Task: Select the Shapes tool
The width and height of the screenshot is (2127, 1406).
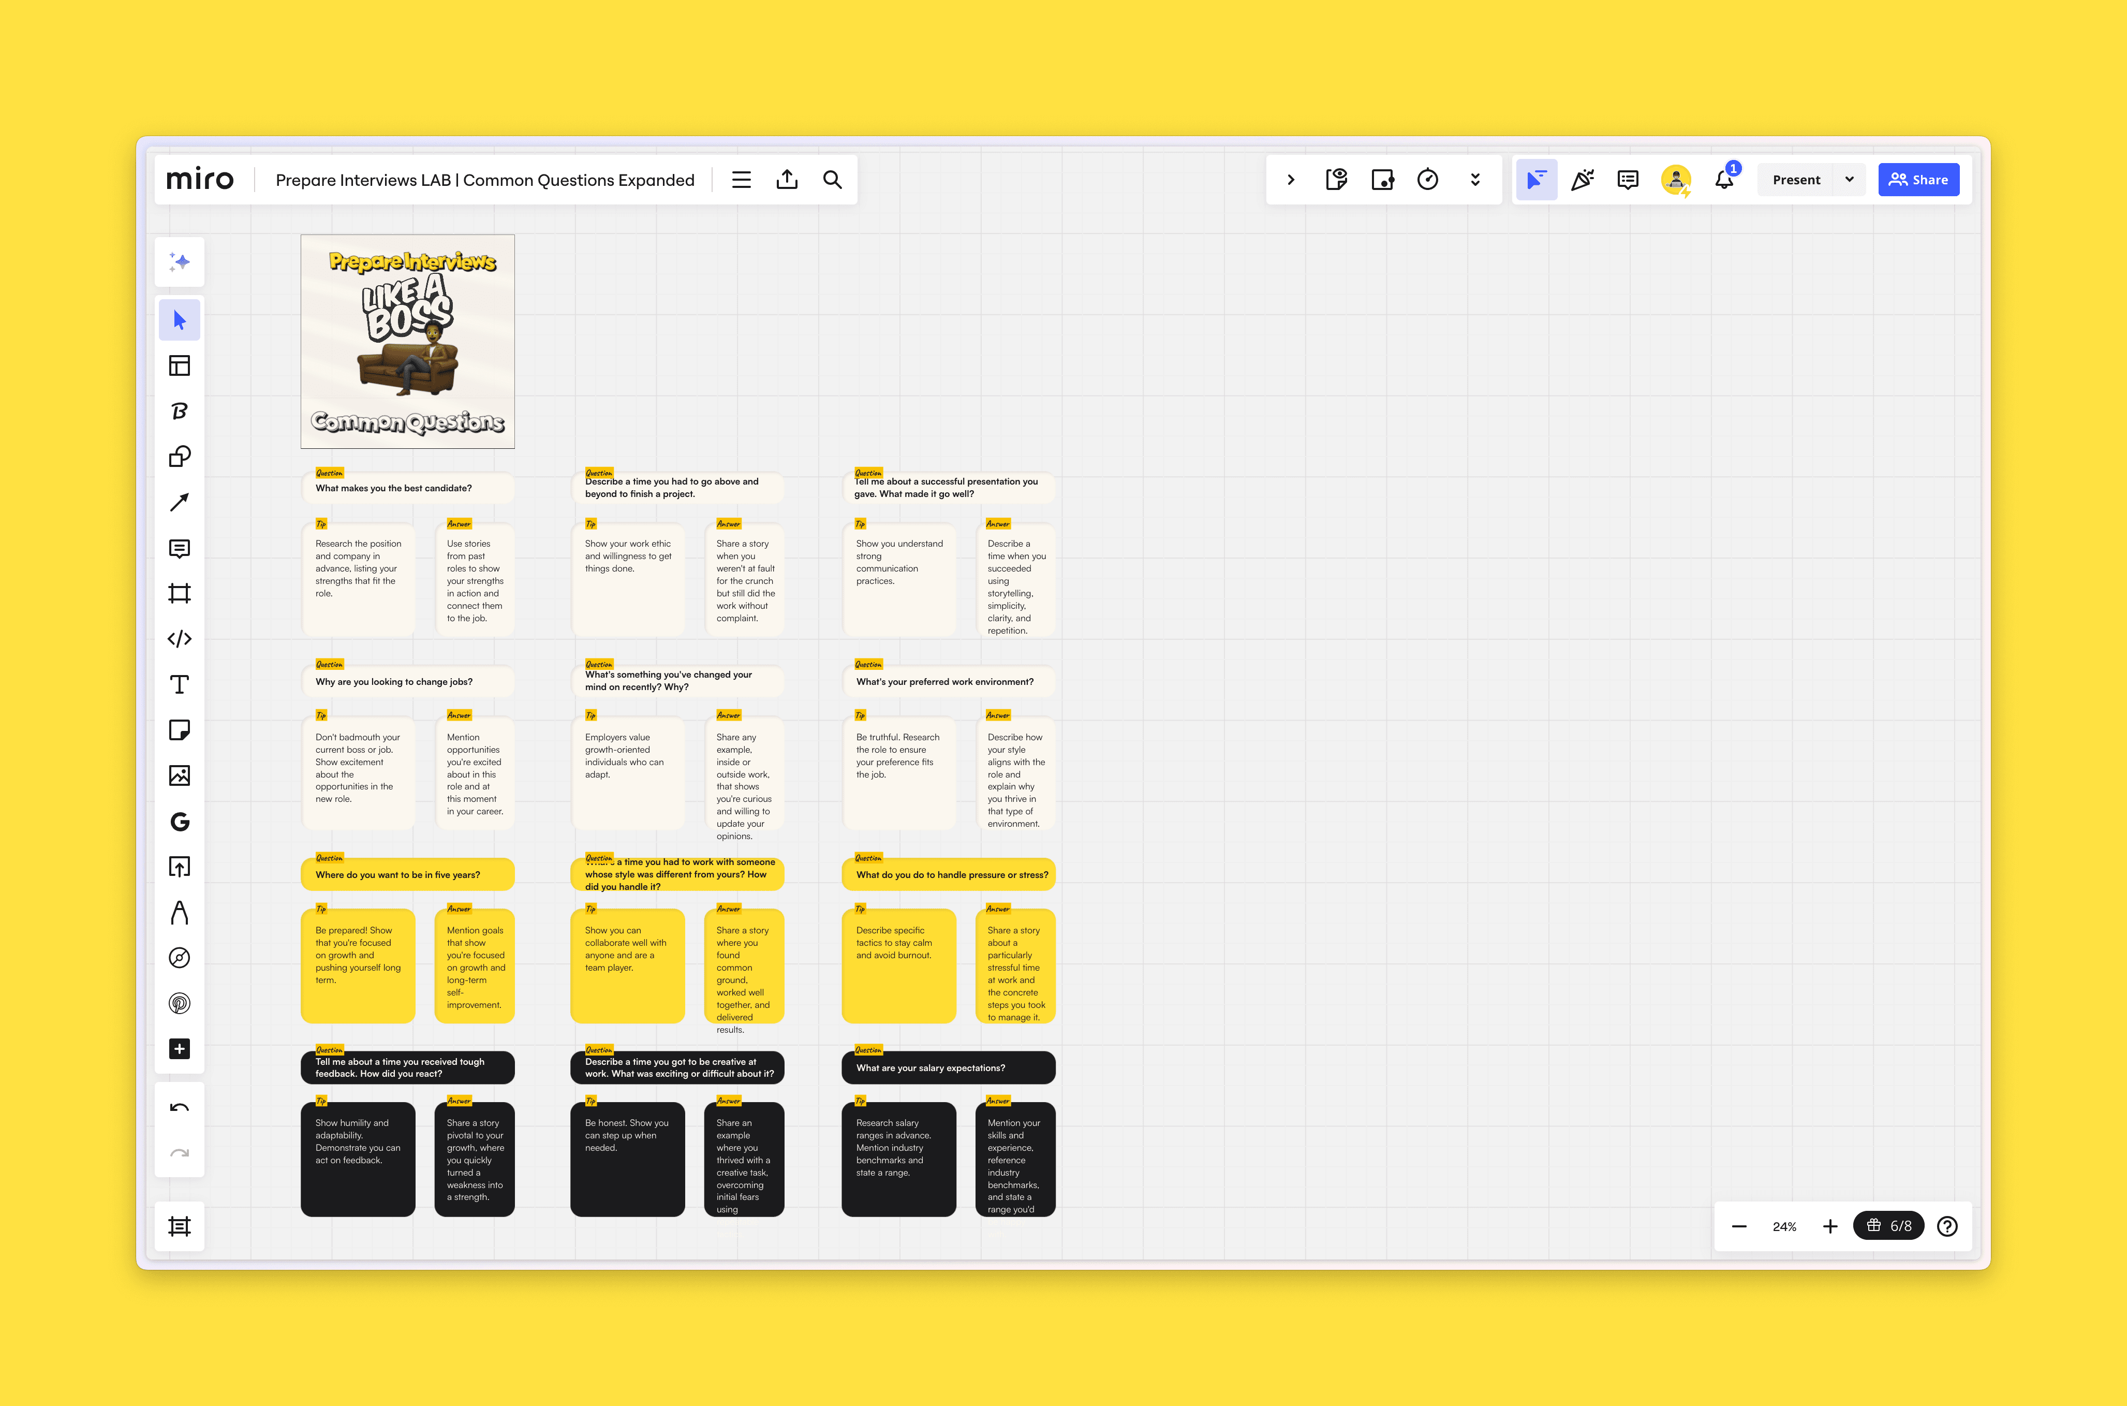Action: tap(179, 457)
